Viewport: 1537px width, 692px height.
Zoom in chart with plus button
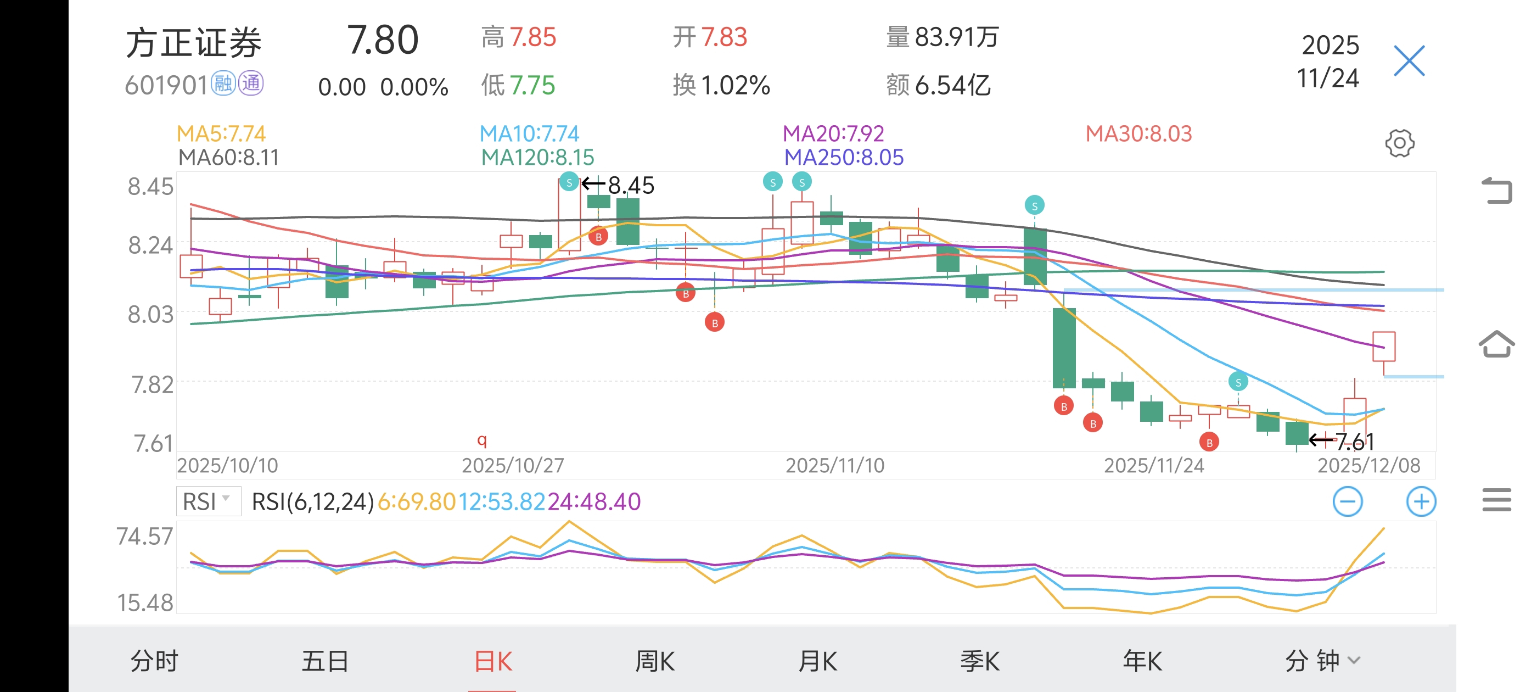pos(1421,501)
